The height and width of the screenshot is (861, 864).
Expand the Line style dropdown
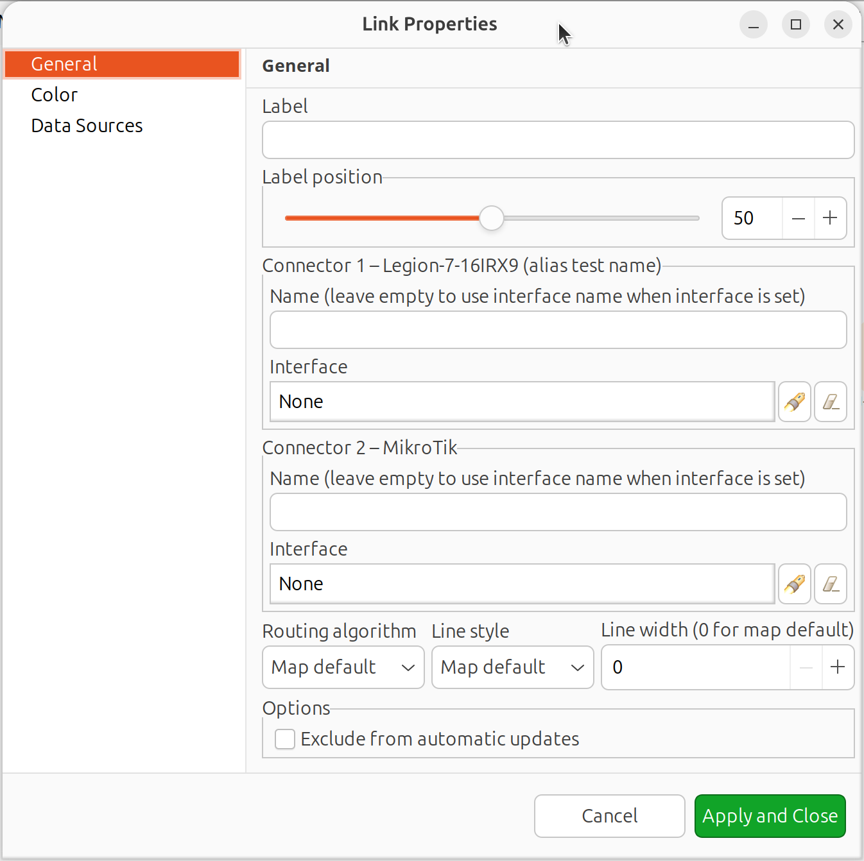point(512,667)
